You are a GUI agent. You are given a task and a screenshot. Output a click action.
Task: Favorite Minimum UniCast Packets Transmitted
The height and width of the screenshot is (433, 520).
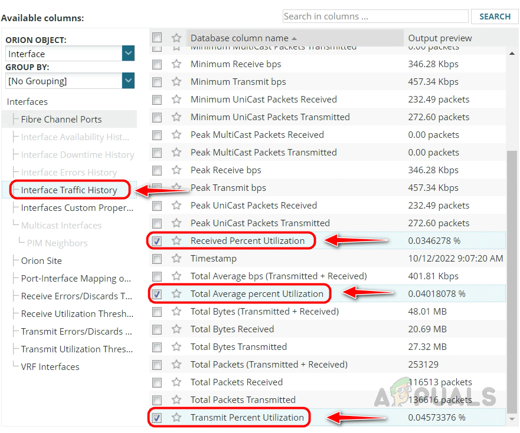pyautogui.click(x=176, y=117)
